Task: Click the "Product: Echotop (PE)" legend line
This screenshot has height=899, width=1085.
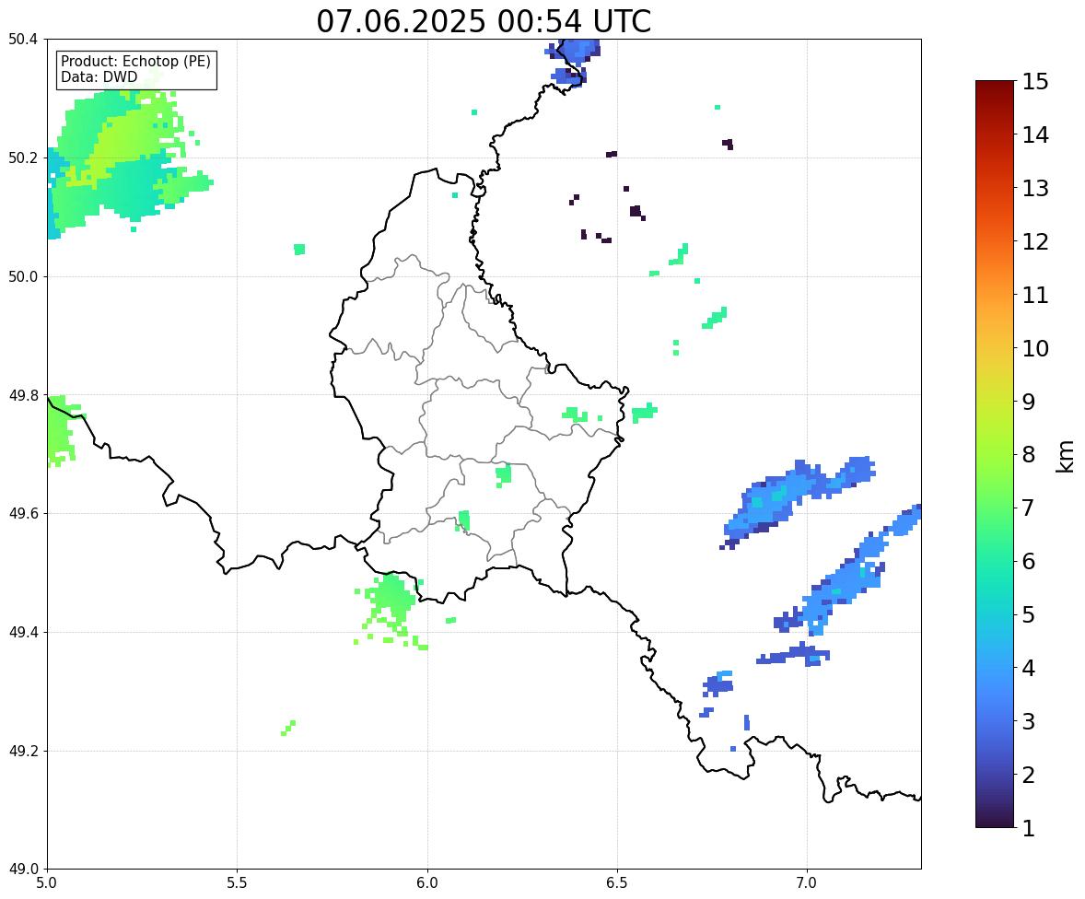Action: pos(135,61)
